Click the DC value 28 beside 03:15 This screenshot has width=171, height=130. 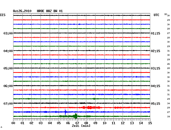[168, 68]
